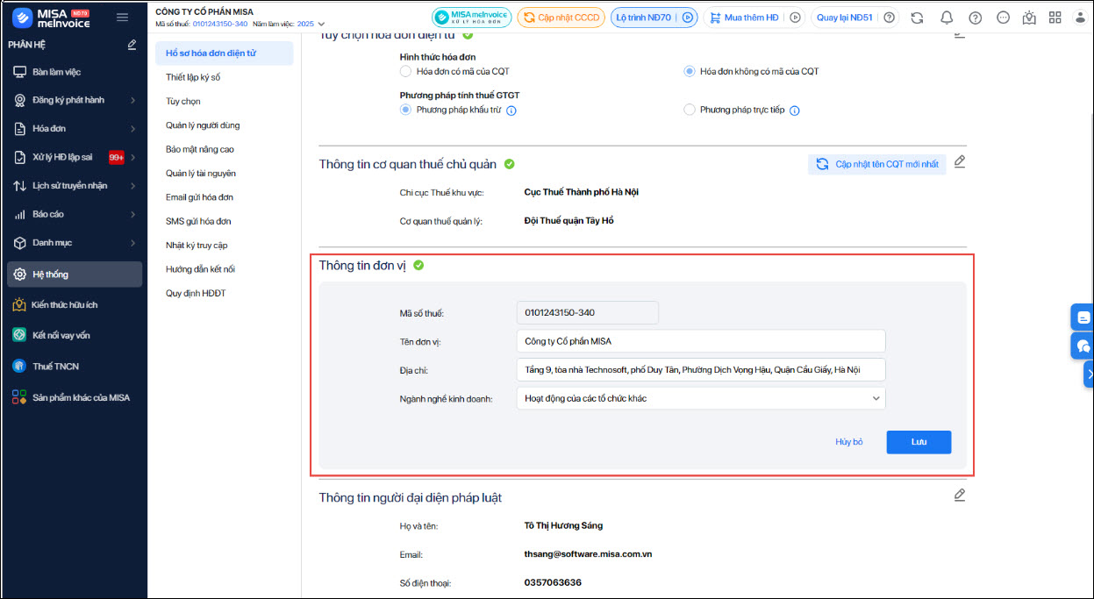Expand Hóa đơn sidebar submenu
This screenshot has width=1094, height=599.
point(132,129)
